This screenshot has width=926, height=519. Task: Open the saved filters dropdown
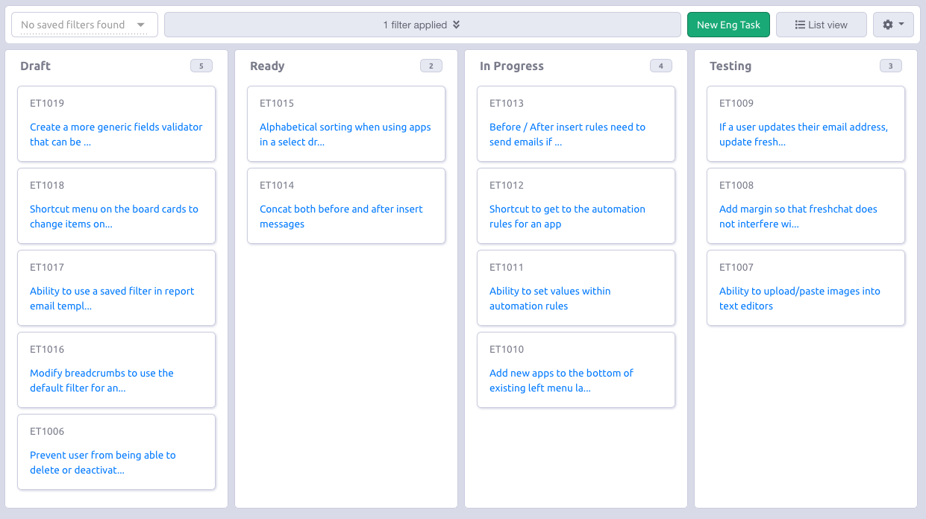pyautogui.click(x=84, y=25)
